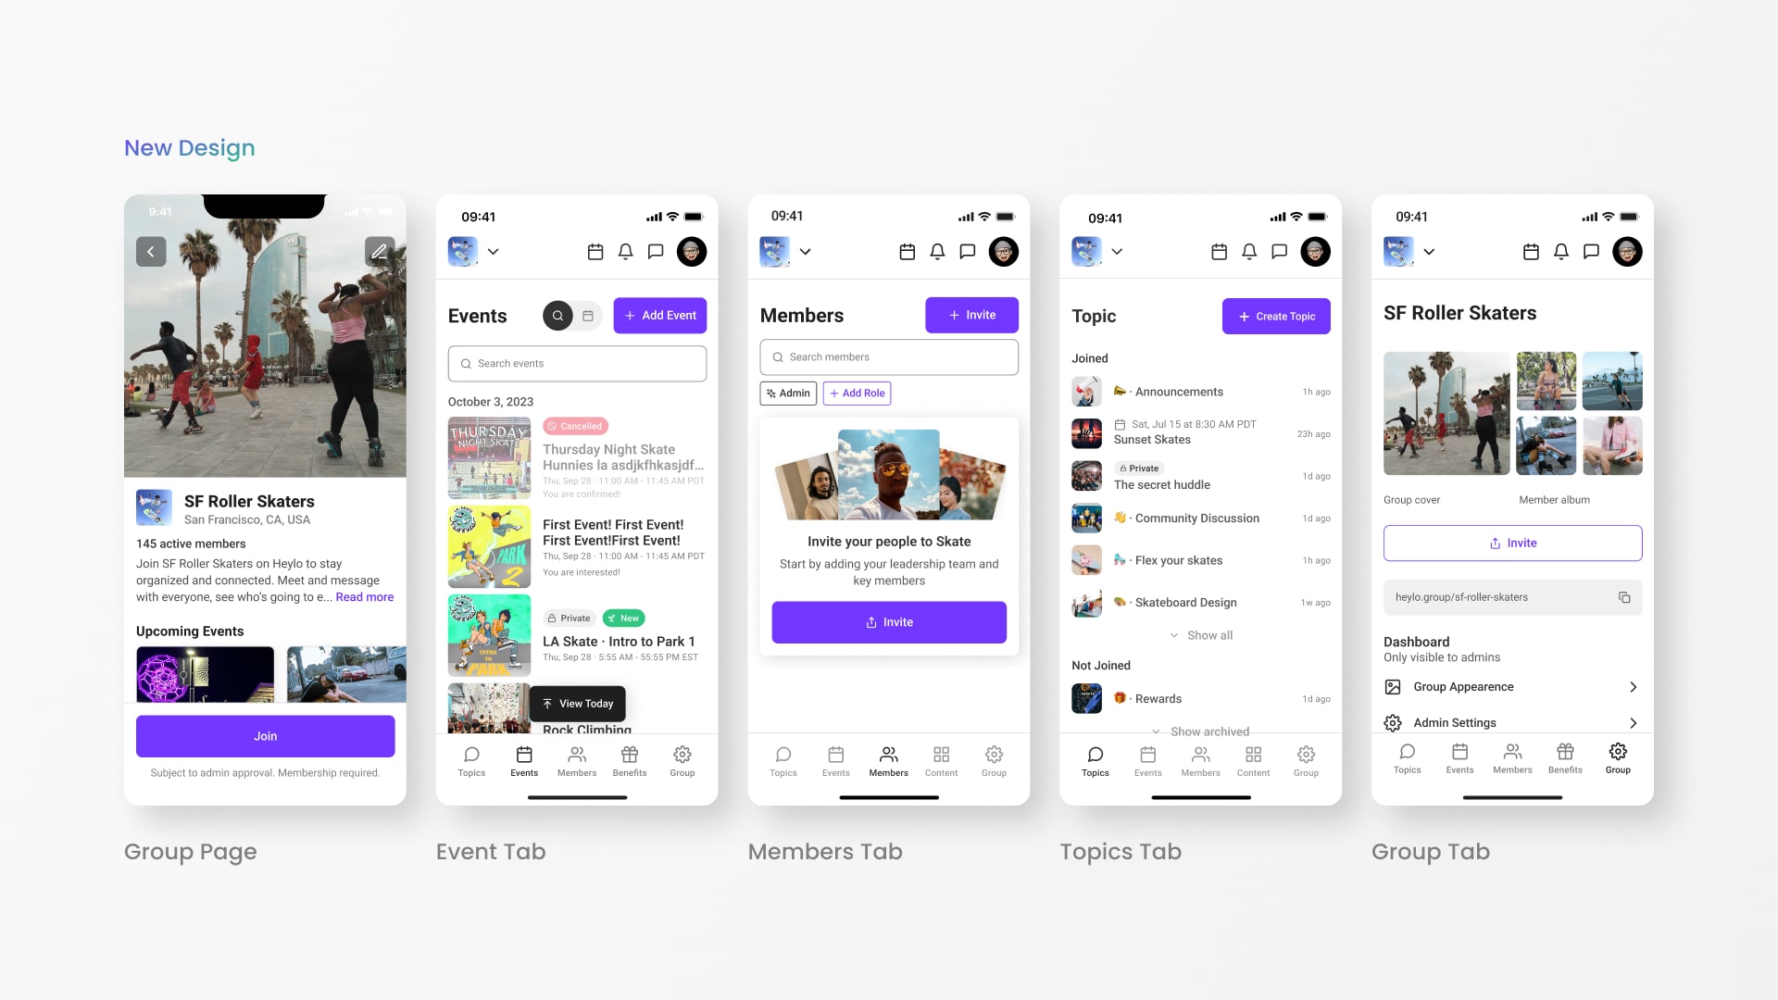Tap the search members input field
The image size is (1778, 1000).
[889, 356]
